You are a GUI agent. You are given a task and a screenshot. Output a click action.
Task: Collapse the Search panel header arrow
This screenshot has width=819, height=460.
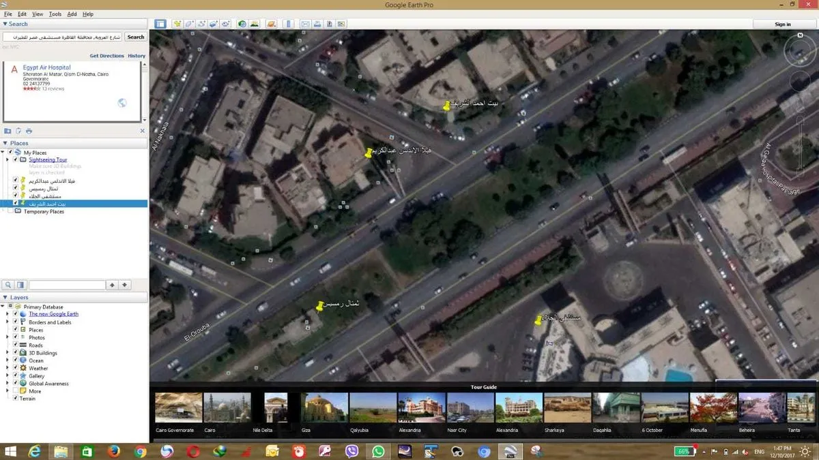coord(5,24)
